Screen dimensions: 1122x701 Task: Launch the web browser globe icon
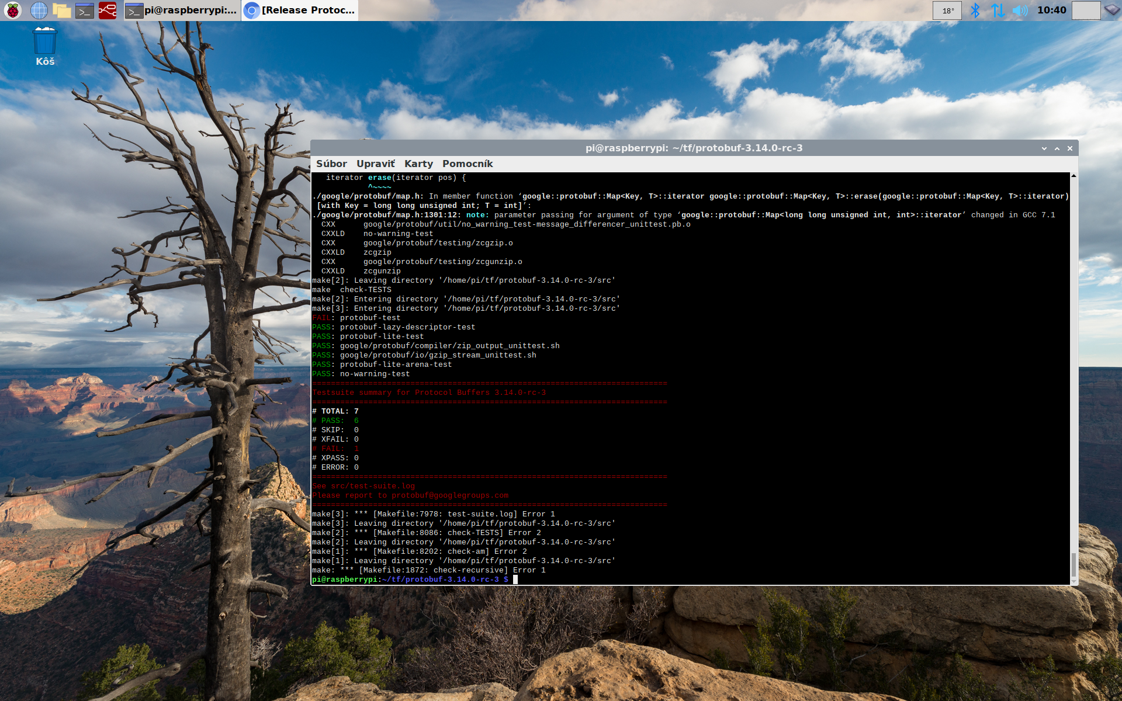pos(39,10)
